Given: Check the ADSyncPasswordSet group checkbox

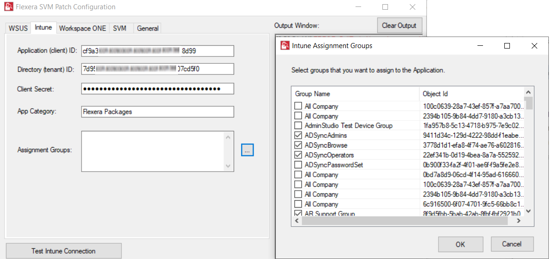Looking at the screenshot, I should [x=299, y=165].
